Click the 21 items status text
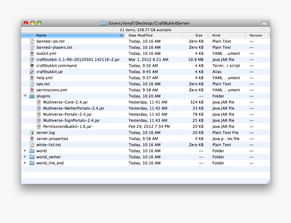 145,30
